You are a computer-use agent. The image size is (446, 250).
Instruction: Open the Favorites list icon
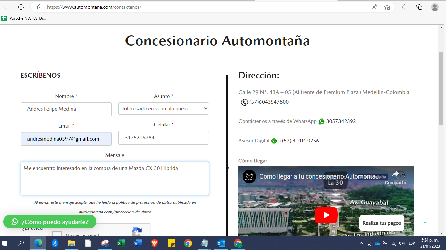404,7
